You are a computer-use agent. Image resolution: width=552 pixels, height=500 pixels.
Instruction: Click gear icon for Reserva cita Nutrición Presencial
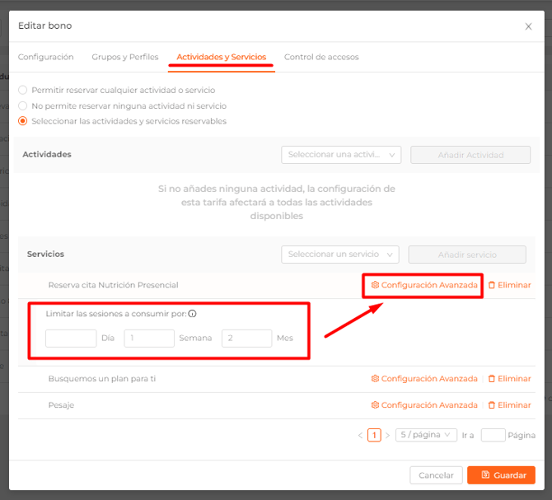(375, 285)
